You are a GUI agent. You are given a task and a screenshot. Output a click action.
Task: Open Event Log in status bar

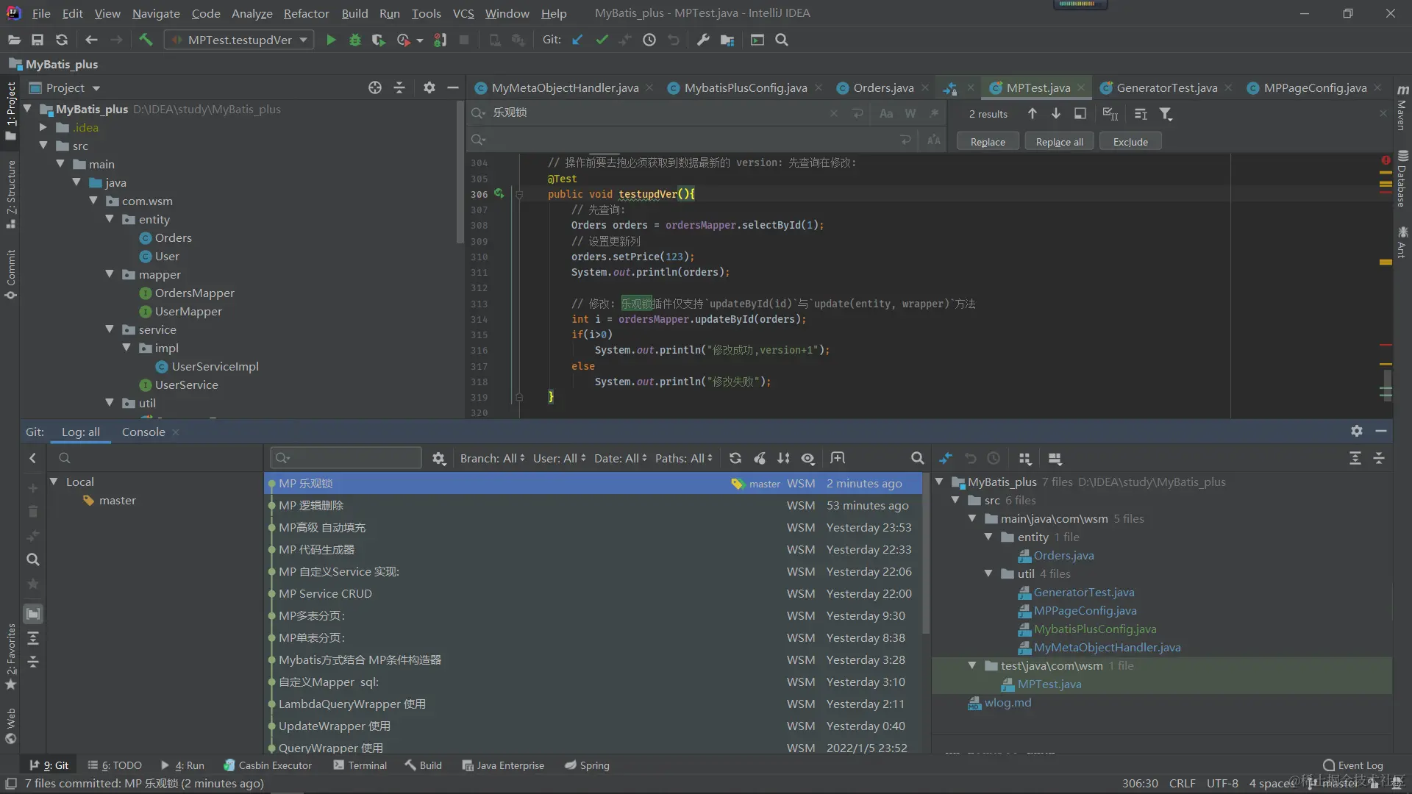1352,765
